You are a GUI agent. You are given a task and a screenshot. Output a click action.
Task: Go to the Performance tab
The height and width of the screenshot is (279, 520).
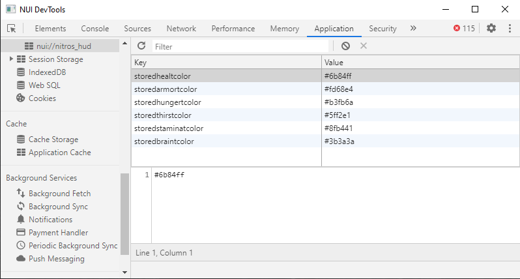coord(233,29)
